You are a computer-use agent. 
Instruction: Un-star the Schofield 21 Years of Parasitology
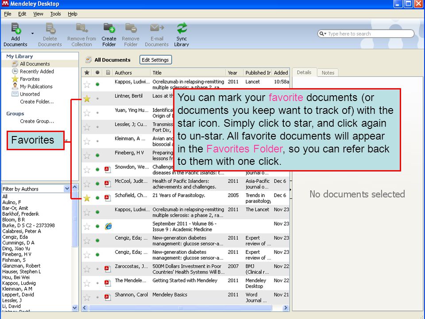pyautogui.click(x=87, y=198)
